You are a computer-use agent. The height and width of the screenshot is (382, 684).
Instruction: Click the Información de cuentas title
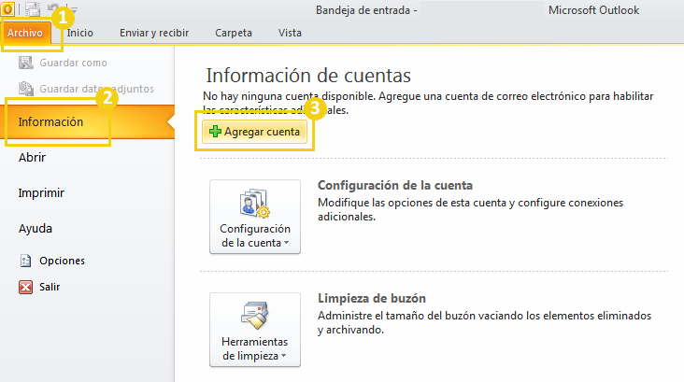pyautogui.click(x=308, y=76)
